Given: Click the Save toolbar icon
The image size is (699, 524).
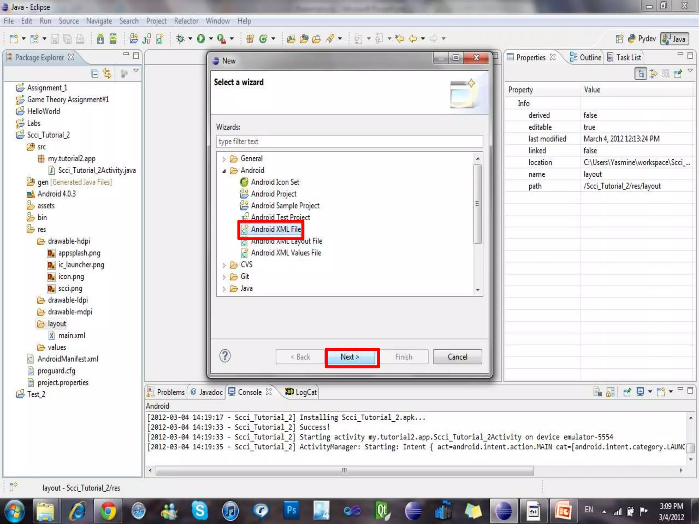Looking at the screenshot, I should [55, 39].
